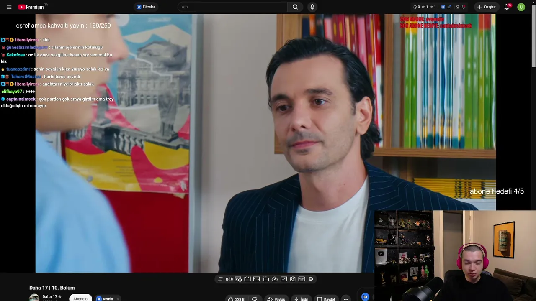
Task: Toggle the dashed pop-up player icon
Action: coord(265,279)
